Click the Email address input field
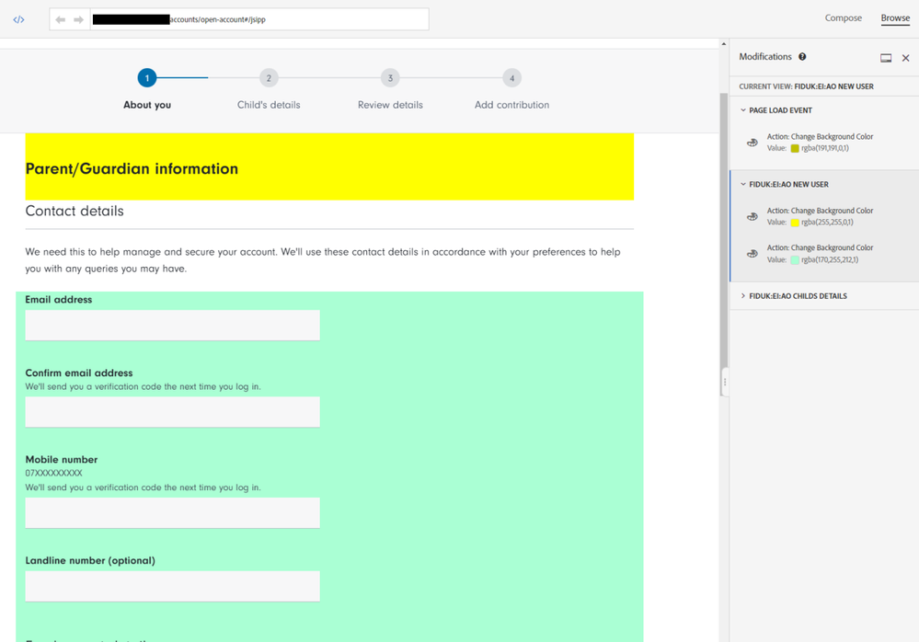 (x=172, y=326)
